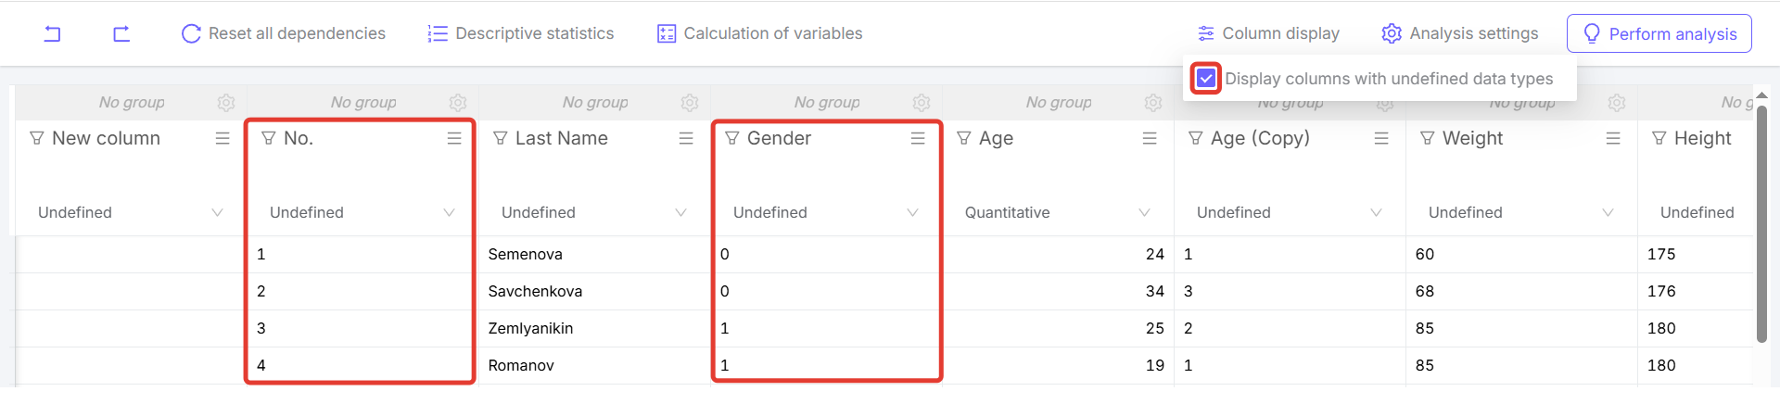Image resolution: width=1780 pixels, height=404 pixels.
Task: Open group settings gear above Last Name column
Action: click(690, 102)
